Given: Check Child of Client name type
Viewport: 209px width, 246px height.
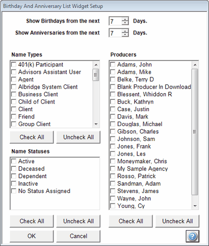Looking at the screenshot, I should pos(13,102).
